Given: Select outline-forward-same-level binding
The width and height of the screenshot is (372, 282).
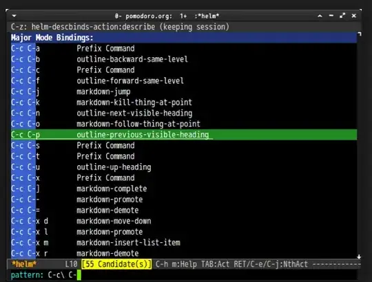Looking at the screenshot, I should coord(184,80).
